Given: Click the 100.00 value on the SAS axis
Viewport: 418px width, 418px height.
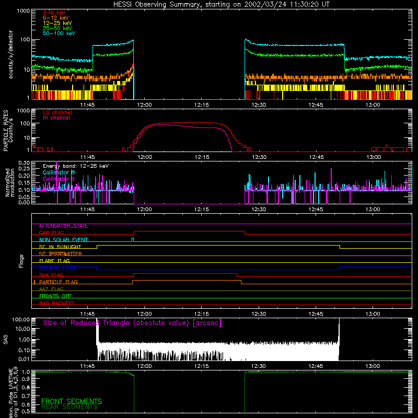Looking at the screenshot, I should click(x=21, y=320).
